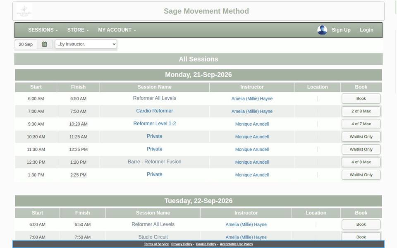The image size is (397, 248).
Task: Click the Tuesday, 22-Sep-2026 header
Action: [x=198, y=201]
